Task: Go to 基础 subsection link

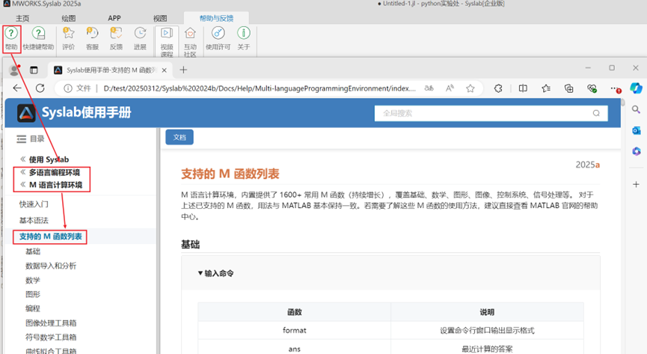Action: point(33,251)
